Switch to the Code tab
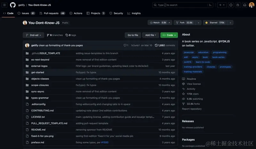This screenshot has width=256, height=149. 8,13
